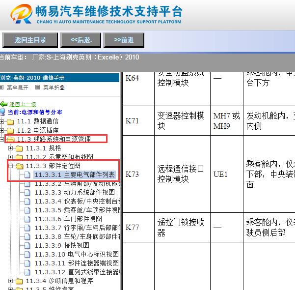Open 11.3.3.11 部件连接器端视图
The image size is (295, 290).
tap(77, 263)
